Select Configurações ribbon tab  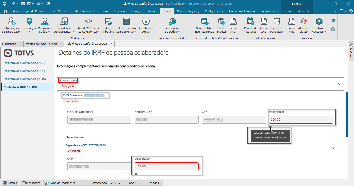coord(214,11)
